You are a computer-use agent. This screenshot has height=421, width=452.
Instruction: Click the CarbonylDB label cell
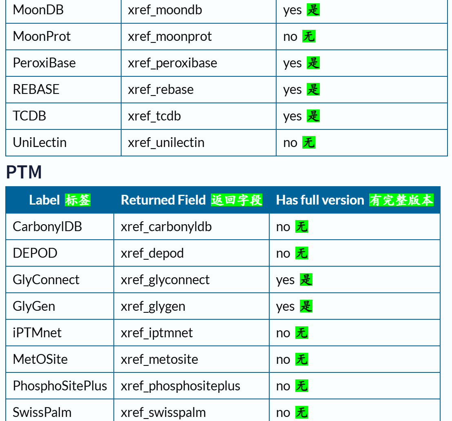coord(60,227)
